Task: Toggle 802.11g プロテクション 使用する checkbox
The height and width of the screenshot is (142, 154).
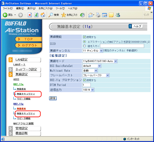Action: point(84,80)
